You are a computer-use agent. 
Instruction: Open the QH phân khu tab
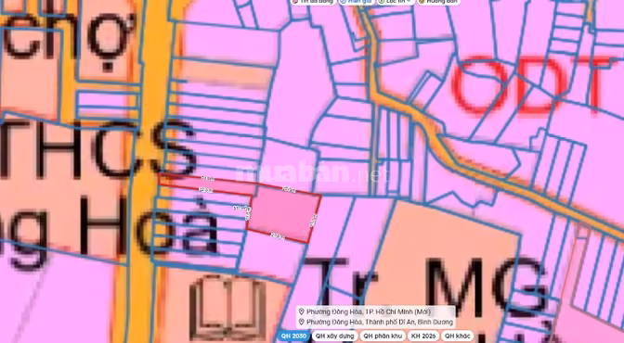click(383, 336)
